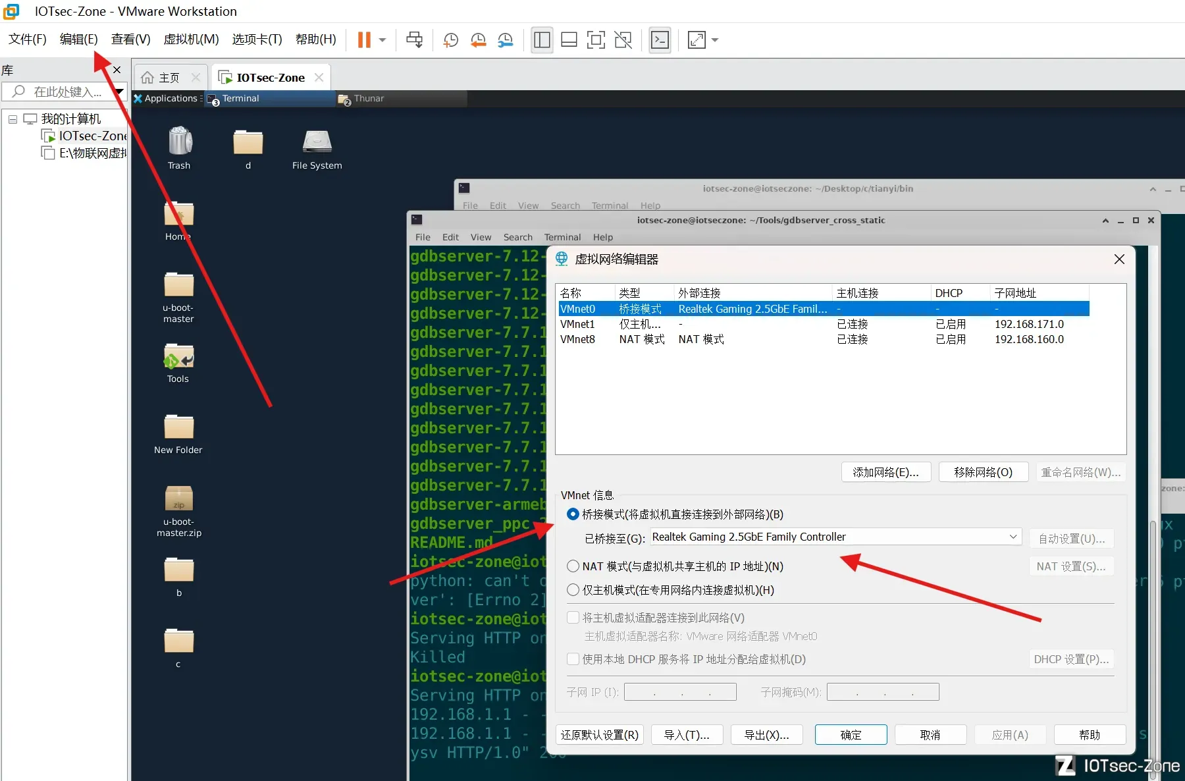The height and width of the screenshot is (781, 1185).
Task: Open the 编辑(E) menu
Action: [78, 40]
